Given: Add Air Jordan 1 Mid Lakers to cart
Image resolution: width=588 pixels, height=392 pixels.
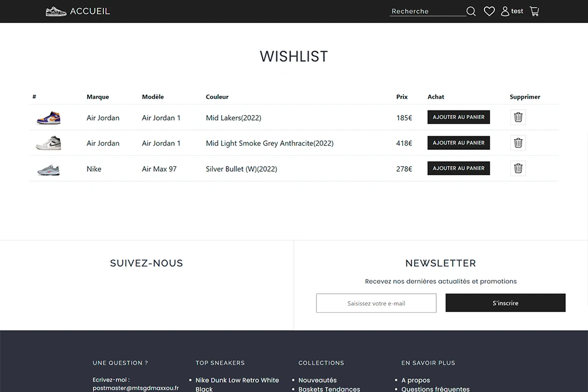Looking at the screenshot, I should pyautogui.click(x=459, y=118).
